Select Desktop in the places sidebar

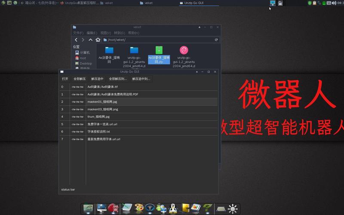coord(86,63)
